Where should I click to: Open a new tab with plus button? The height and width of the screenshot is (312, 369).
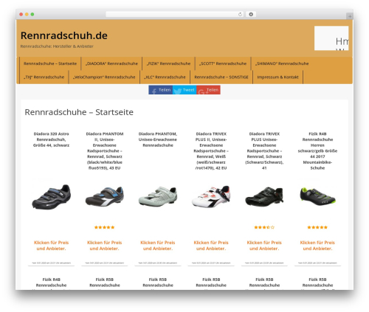tap(350, 16)
